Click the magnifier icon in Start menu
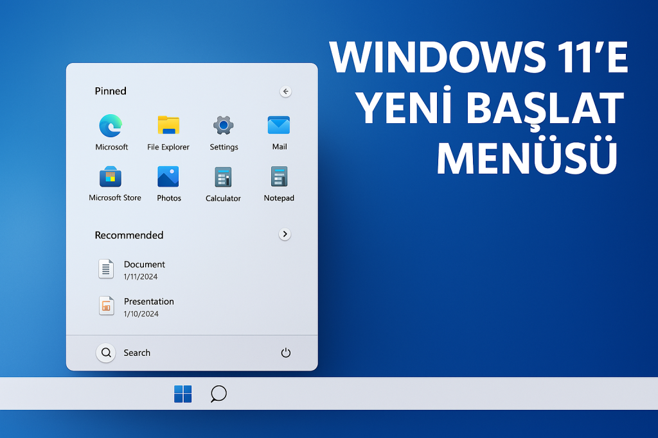Screen dimensions: 658x438 [x=106, y=353]
